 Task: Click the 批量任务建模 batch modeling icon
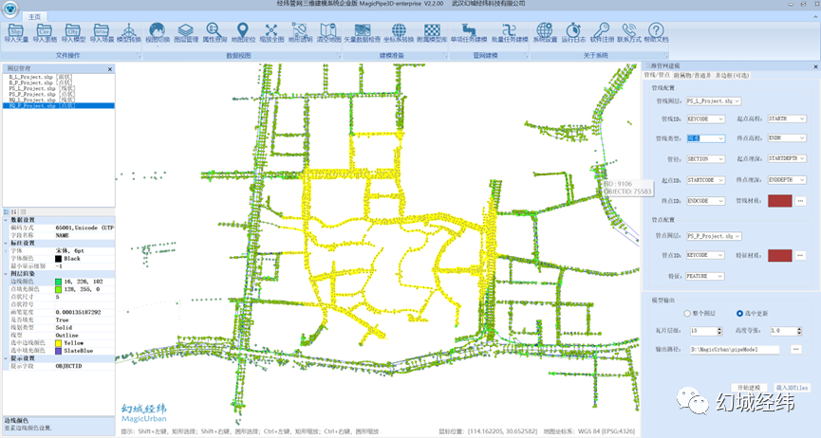(x=510, y=32)
